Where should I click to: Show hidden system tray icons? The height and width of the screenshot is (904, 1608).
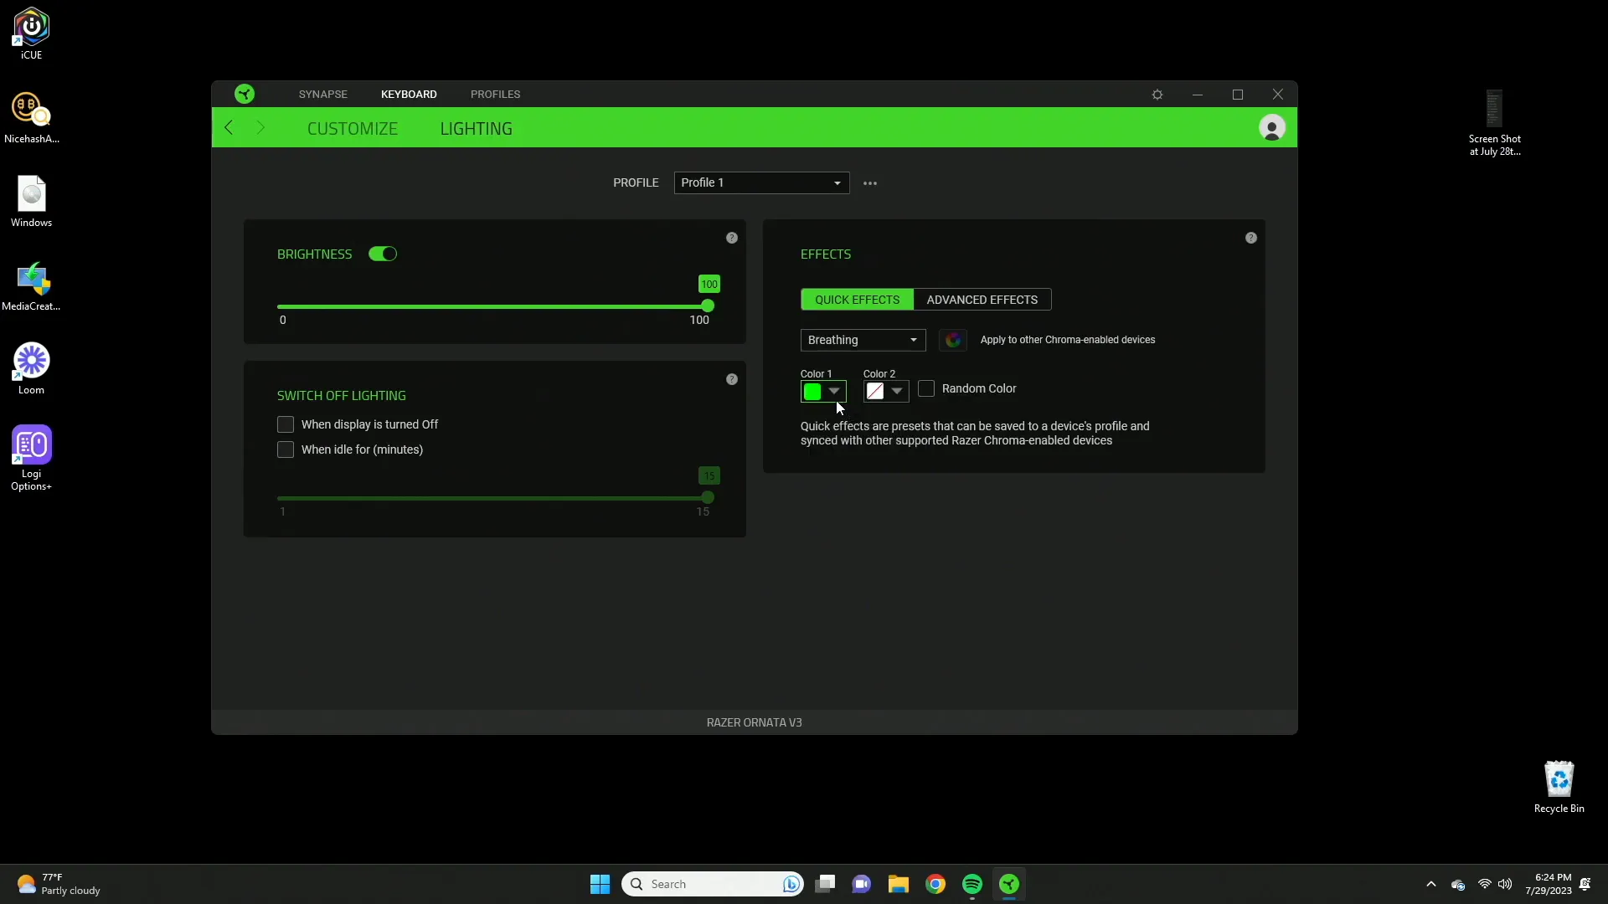tap(1431, 884)
